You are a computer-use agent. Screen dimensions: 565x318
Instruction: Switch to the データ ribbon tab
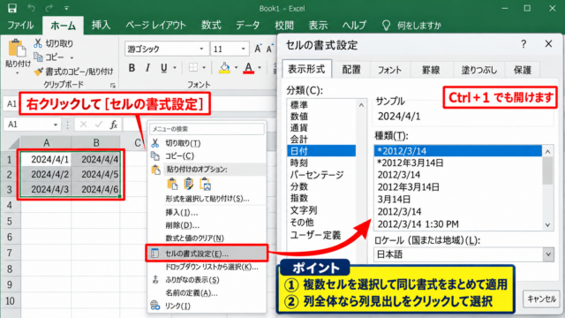pyautogui.click(x=247, y=26)
